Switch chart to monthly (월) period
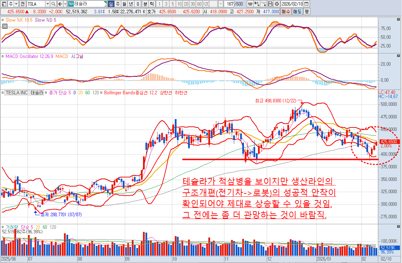 (124, 4)
